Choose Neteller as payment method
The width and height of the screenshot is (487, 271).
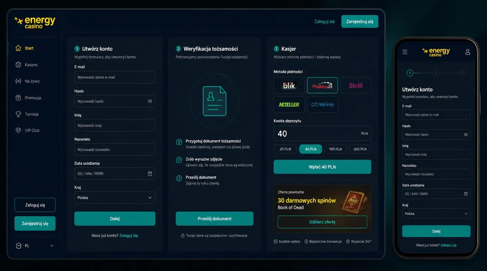point(289,104)
